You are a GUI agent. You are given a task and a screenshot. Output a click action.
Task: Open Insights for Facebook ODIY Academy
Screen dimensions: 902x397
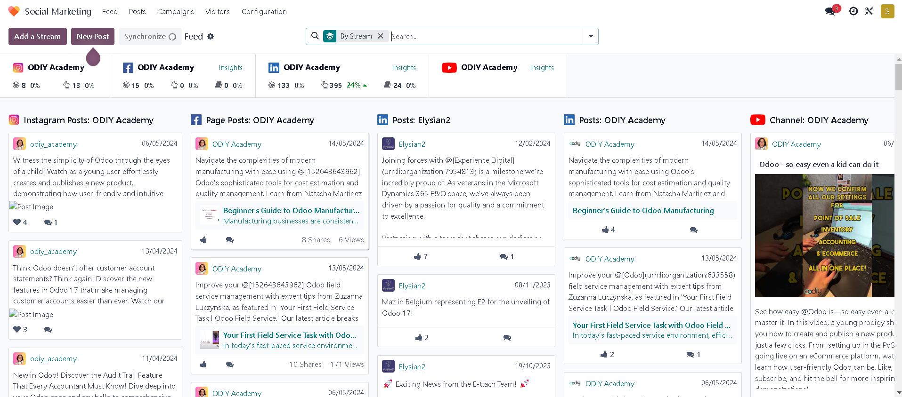(230, 68)
